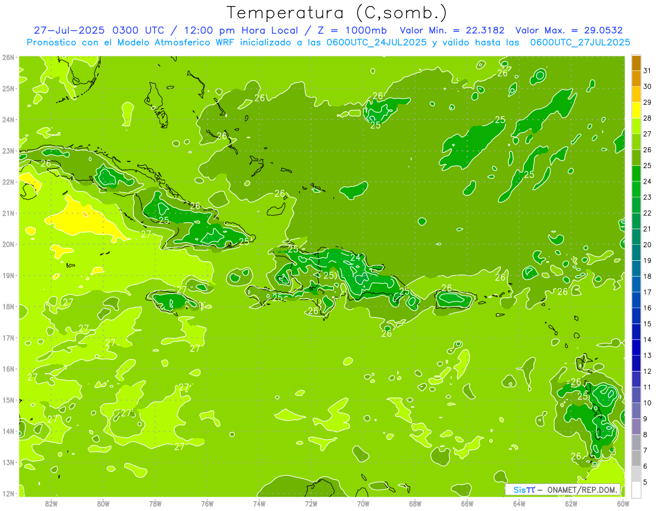The image size is (662, 511).
Task: Click the "Valor Min. = 22.3182" value
Action: (x=452, y=30)
